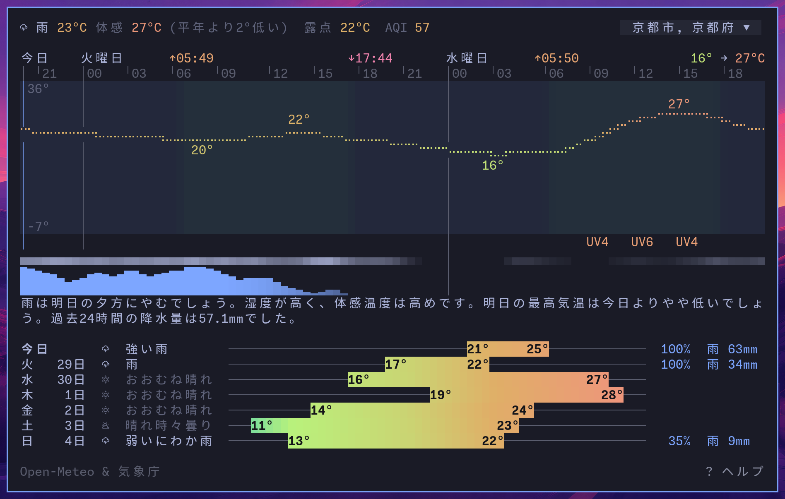This screenshot has height=499, width=785.
Task: Click the 水 temperature range bar 16° to 27°
Action: pos(478,380)
